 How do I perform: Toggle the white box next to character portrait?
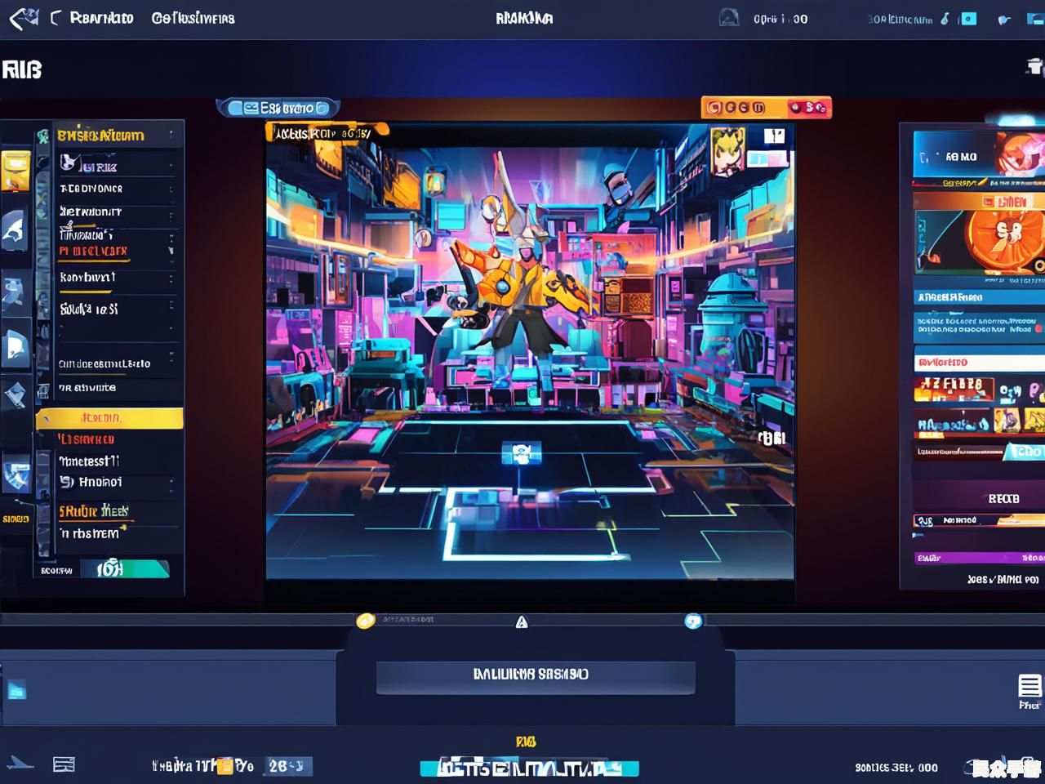(x=774, y=136)
